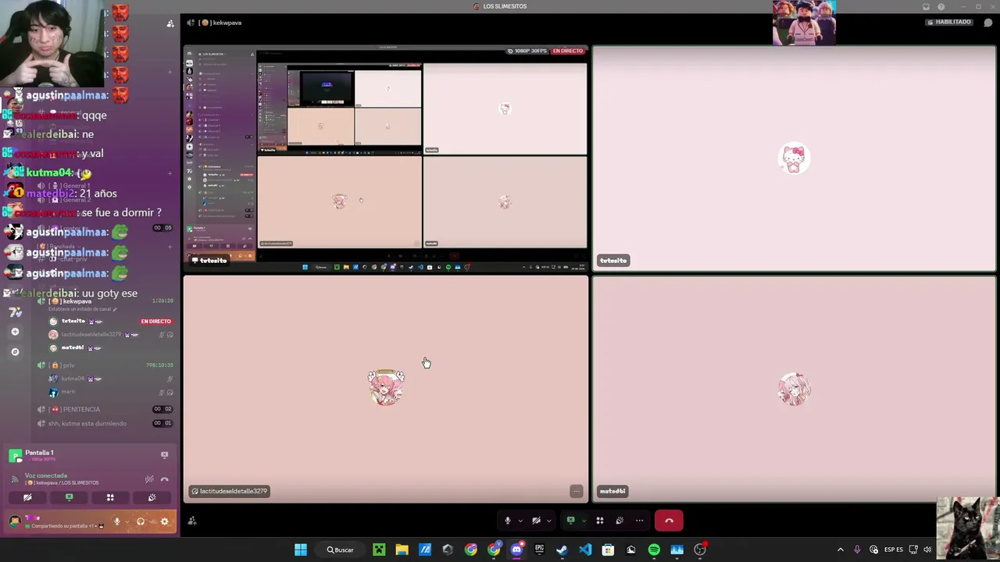Open Steam from taskbar
This screenshot has width=1000, height=562.
coord(562,550)
